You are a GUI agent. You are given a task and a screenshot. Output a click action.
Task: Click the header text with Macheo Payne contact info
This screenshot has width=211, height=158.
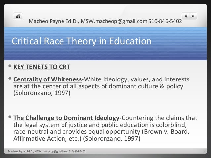[x=105, y=21]
